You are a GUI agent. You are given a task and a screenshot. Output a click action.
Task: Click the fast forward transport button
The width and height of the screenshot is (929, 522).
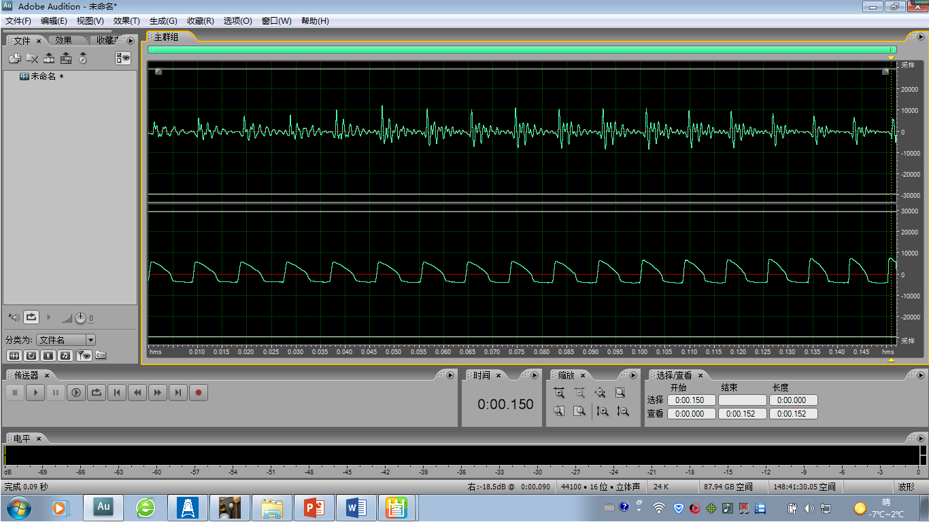point(158,392)
